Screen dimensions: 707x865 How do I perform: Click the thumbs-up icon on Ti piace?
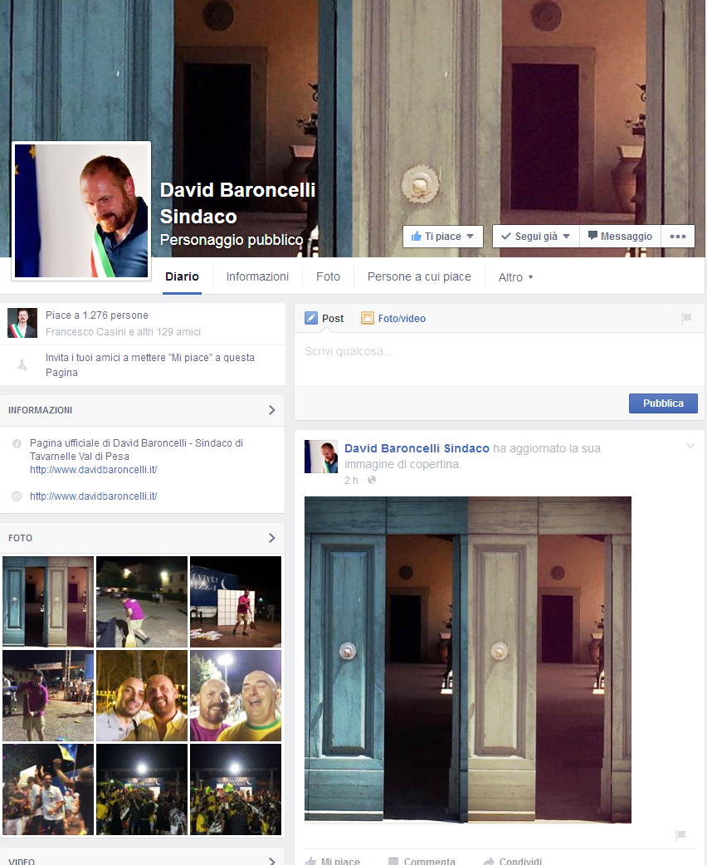pos(417,236)
